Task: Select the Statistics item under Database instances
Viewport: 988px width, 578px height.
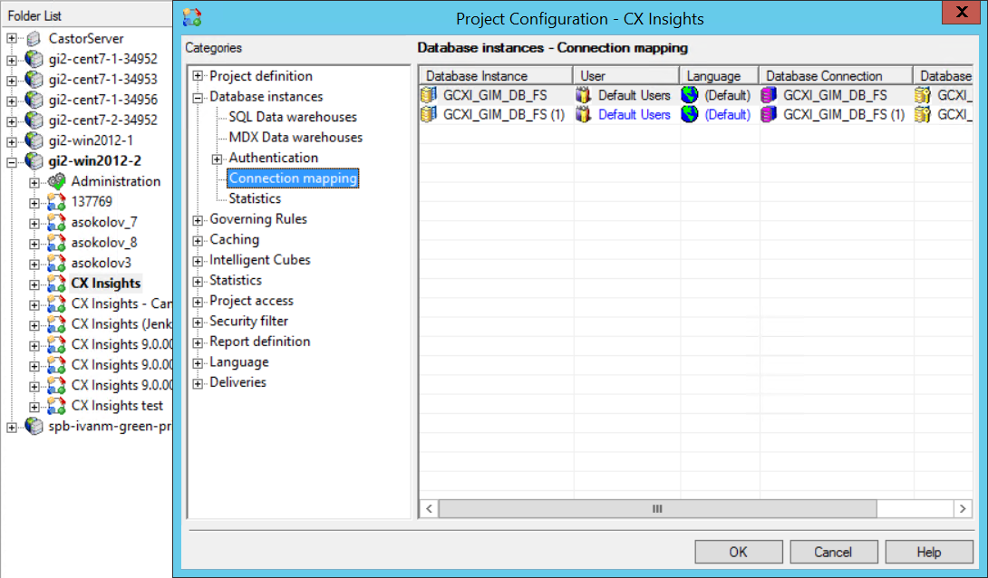Action: point(255,198)
